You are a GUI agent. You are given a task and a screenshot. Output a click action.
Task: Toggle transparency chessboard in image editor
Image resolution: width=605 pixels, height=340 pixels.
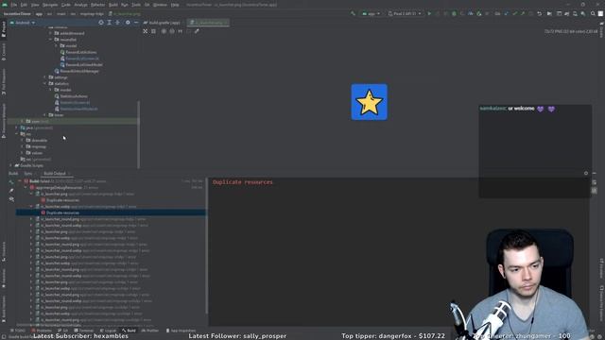coord(145,31)
